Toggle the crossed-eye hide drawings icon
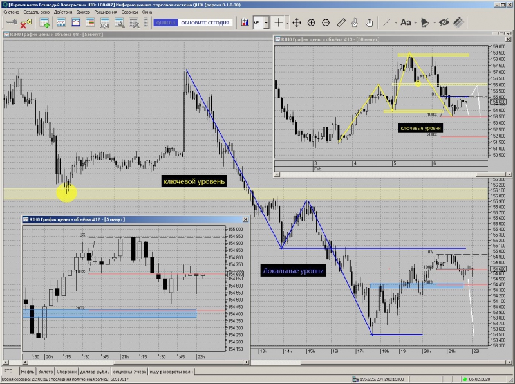The height and width of the screenshot is (384, 515). pos(444,23)
